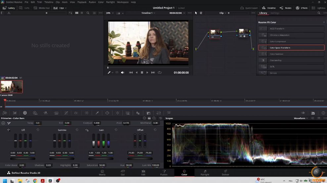327x183 pixels.
Task: Select the hand pan tool in node editor
Action: point(201,13)
